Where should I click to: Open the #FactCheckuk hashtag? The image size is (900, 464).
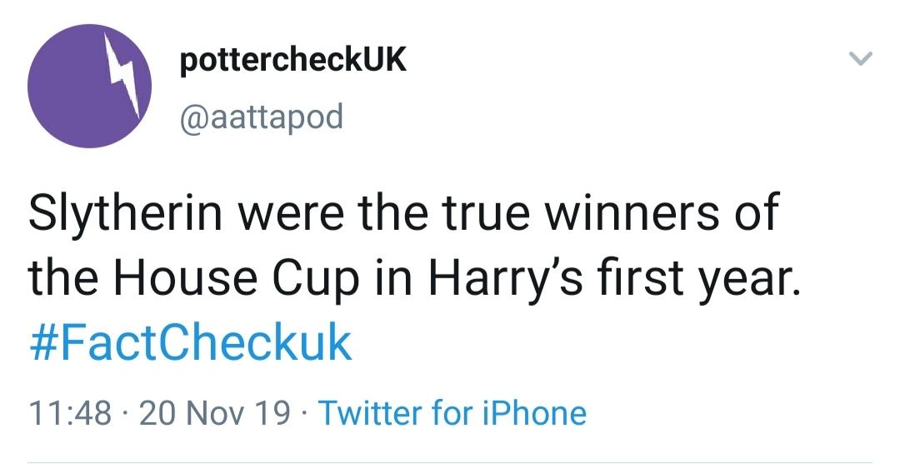190,343
